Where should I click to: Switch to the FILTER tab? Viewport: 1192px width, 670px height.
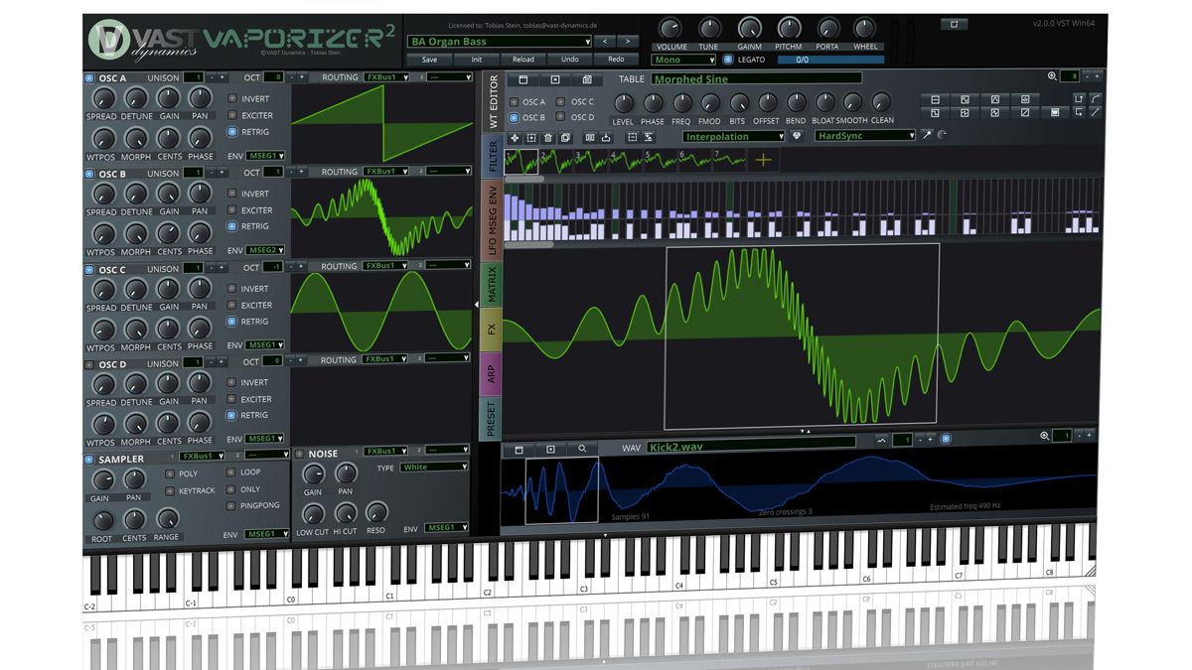pyautogui.click(x=493, y=156)
